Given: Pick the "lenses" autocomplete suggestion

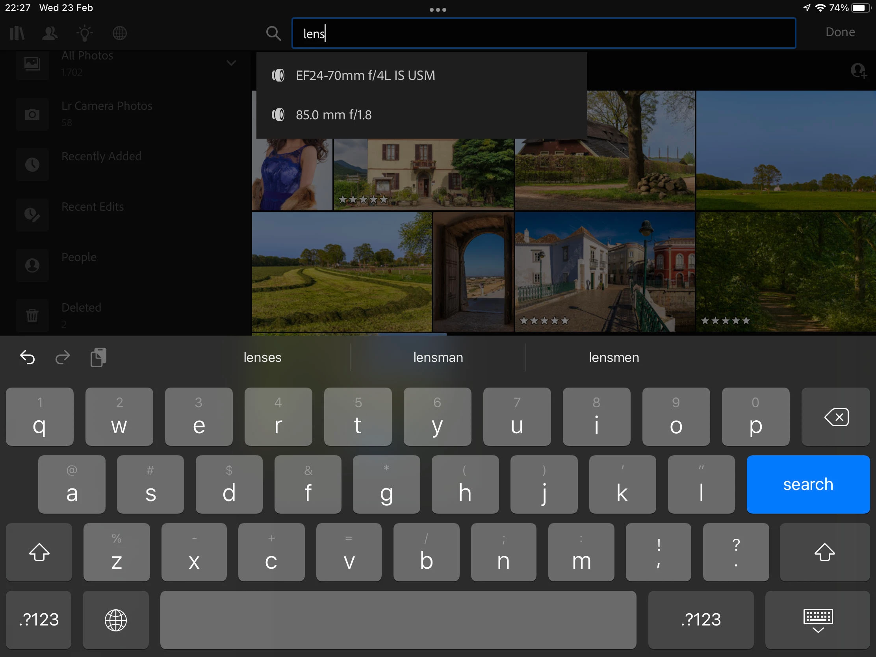Looking at the screenshot, I should [x=262, y=357].
